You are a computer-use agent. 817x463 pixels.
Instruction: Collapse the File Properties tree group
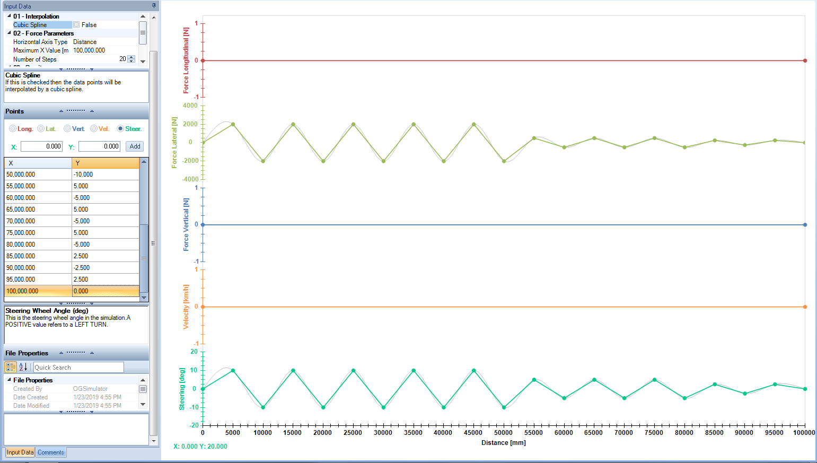tap(9, 380)
